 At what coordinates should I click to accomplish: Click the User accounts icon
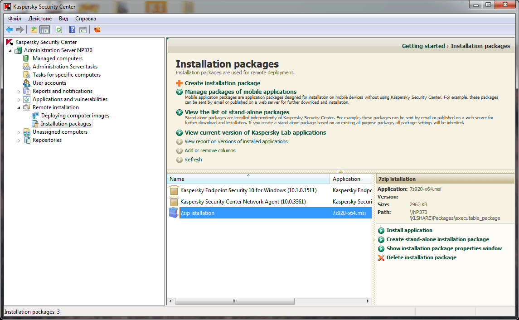click(26, 83)
